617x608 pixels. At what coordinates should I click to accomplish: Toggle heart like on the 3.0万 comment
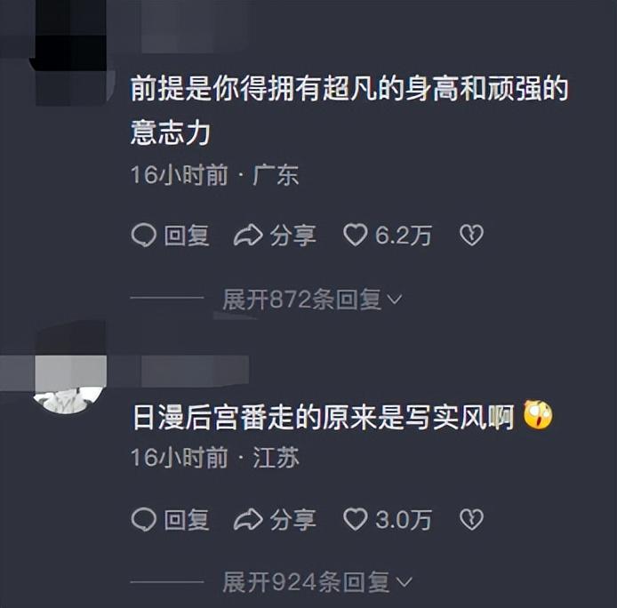tap(356, 519)
